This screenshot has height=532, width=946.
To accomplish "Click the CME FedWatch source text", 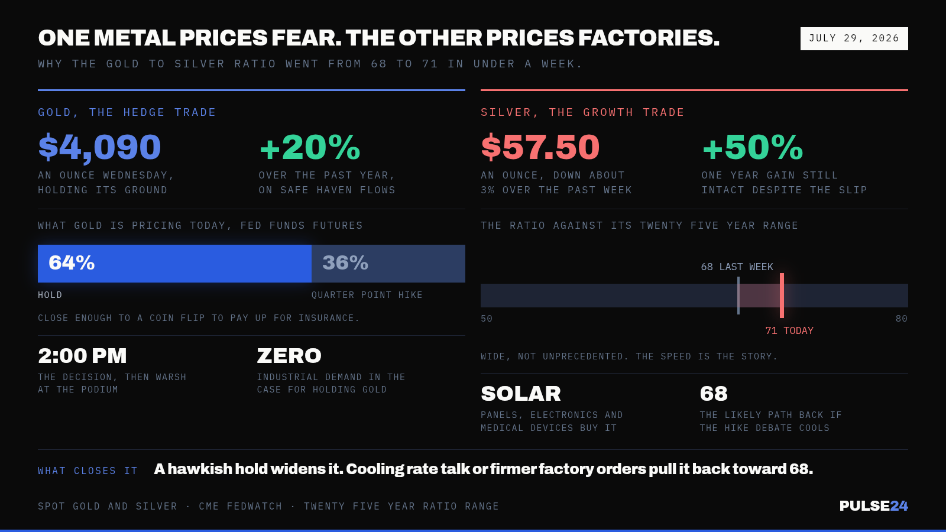I will (241, 507).
